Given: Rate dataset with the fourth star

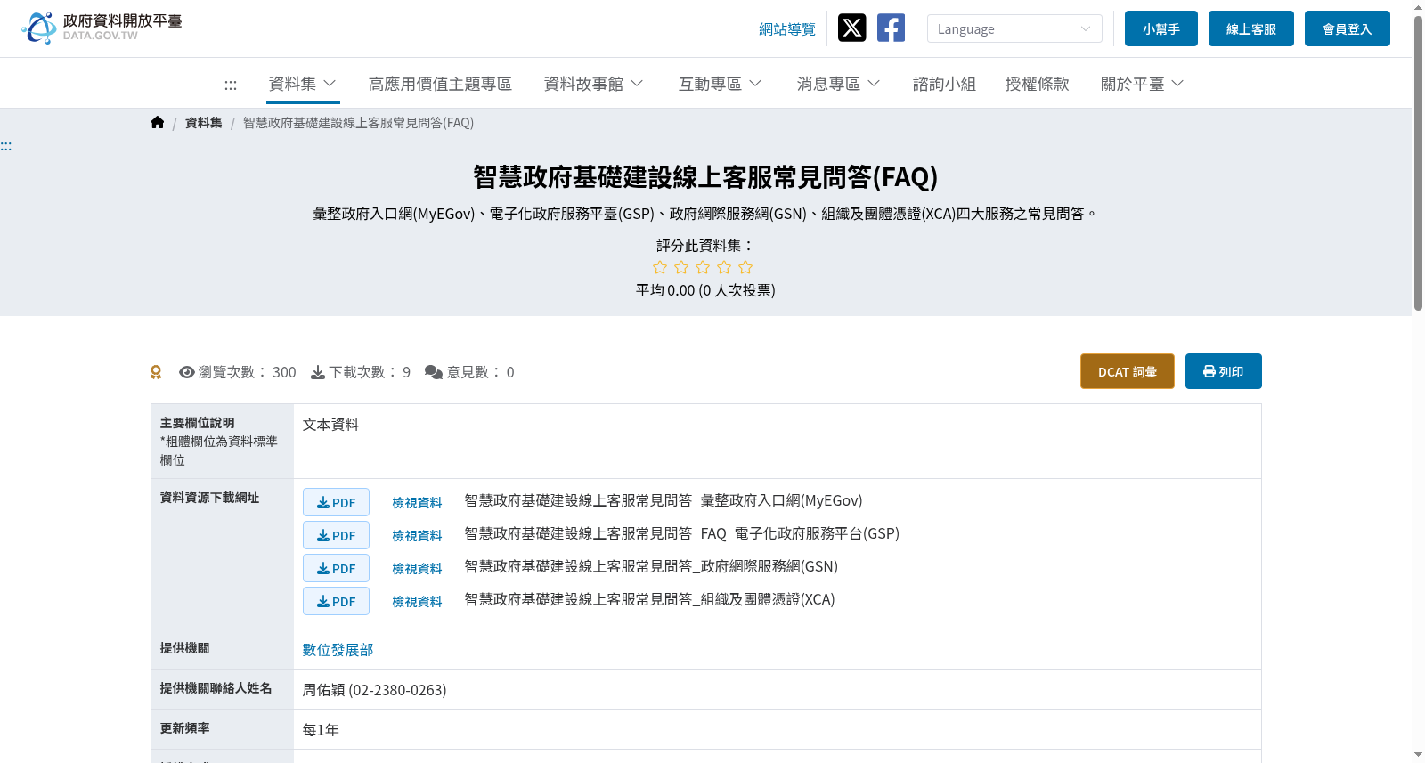Looking at the screenshot, I should coord(724,267).
